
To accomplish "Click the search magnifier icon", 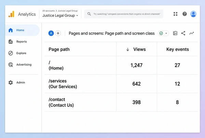I will tap(89, 14).
